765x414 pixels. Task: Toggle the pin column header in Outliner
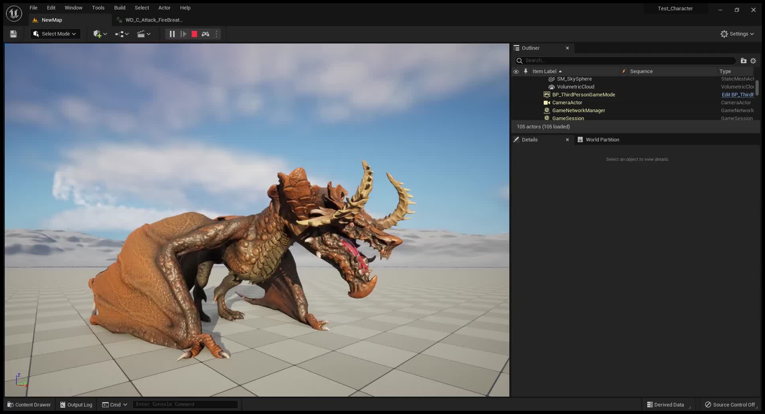click(x=526, y=71)
